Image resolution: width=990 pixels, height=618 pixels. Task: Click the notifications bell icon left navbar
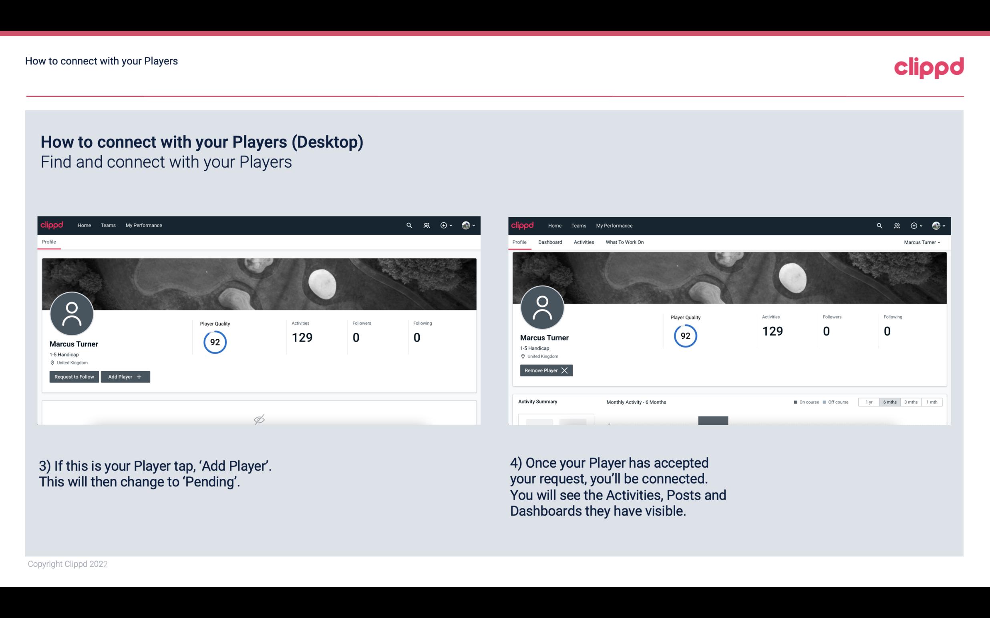point(425,225)
